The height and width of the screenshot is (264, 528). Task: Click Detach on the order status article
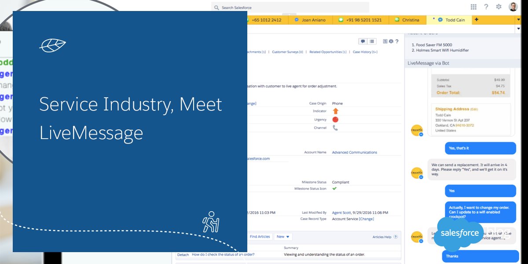[x=183, y=254]
